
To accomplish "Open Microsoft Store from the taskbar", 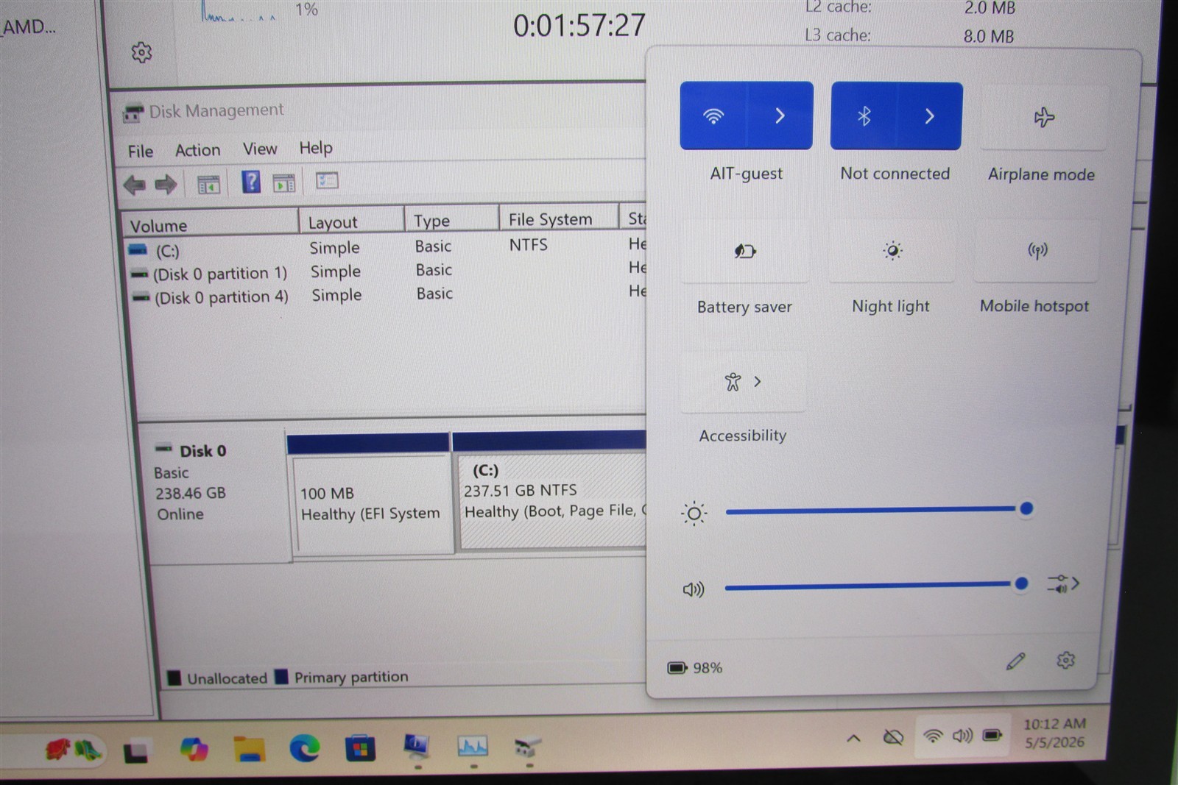I will pos(360,749).
